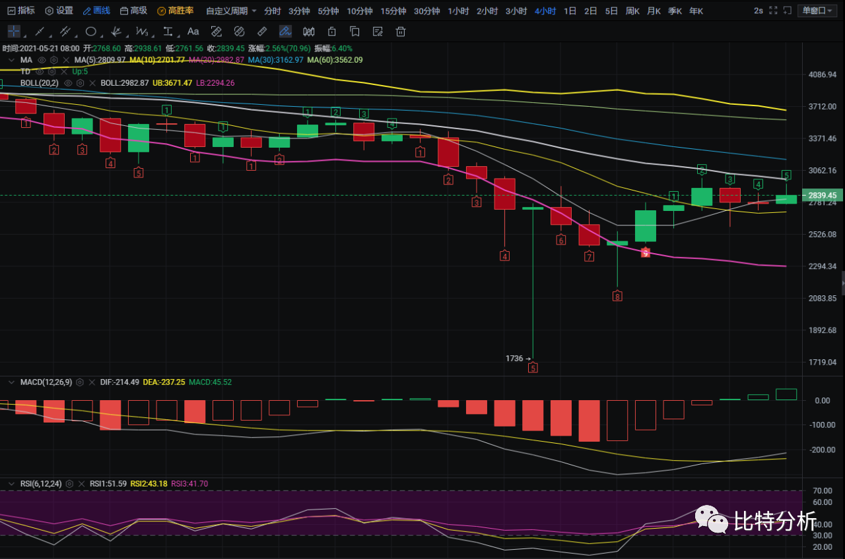Click the 2839.45 current price label
845x559 pixels.
[x=821, y=196]
